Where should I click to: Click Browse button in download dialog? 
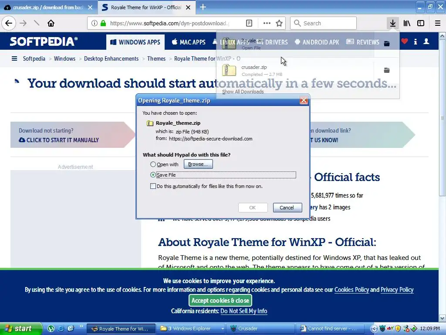(x=198, y=164)
